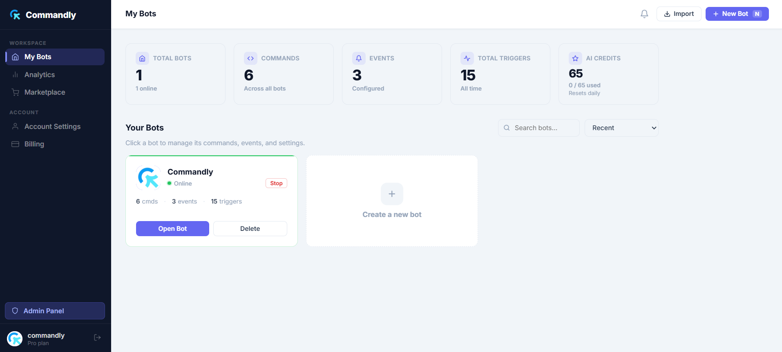Screen dimensions: 782x352
Task: Click the Pro plan label
Action: tap(38, 343)
